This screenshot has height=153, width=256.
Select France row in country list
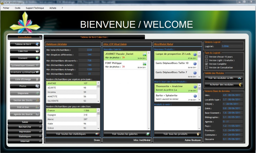pyautogui.click(x=71, y=111)
